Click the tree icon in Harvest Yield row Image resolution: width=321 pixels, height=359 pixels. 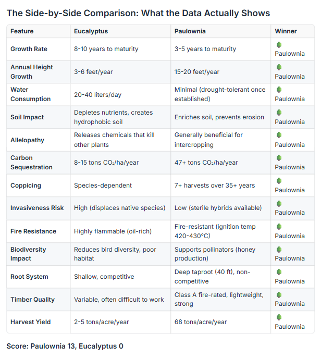click(279, 317)
